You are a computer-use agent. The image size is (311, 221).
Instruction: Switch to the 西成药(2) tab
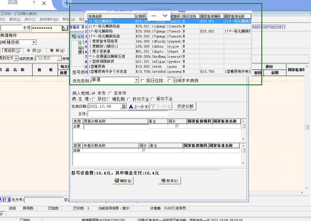point(12,51)
